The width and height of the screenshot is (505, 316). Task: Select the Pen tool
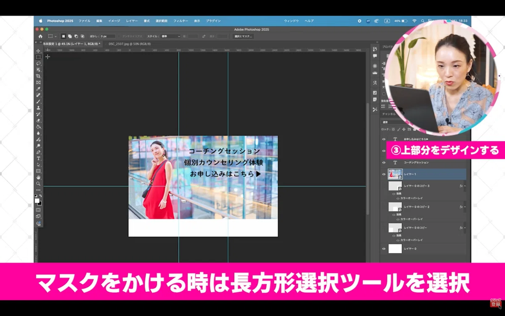38,152
